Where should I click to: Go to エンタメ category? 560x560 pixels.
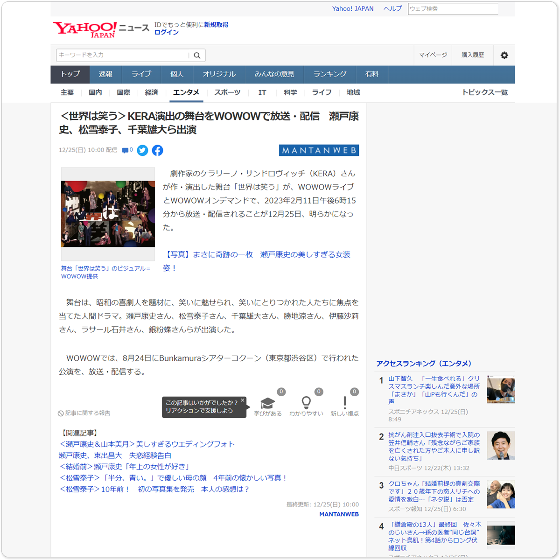186,92
